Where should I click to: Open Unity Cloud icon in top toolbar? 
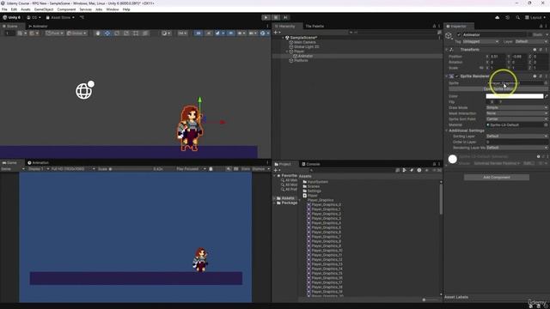497,17
